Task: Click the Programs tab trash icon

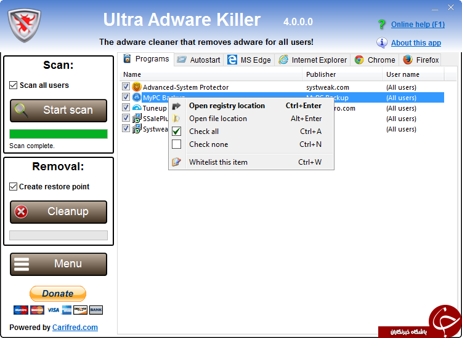Action: point(127,59)
